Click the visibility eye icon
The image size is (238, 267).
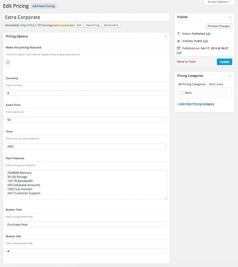pos(179,41)
